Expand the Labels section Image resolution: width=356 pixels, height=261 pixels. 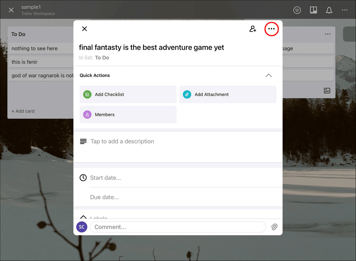tap(83, 217)
